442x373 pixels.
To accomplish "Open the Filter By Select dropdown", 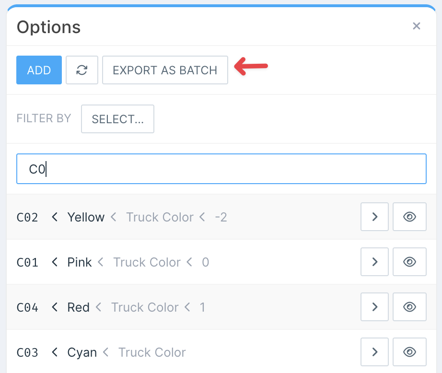I will click(117, 119).
